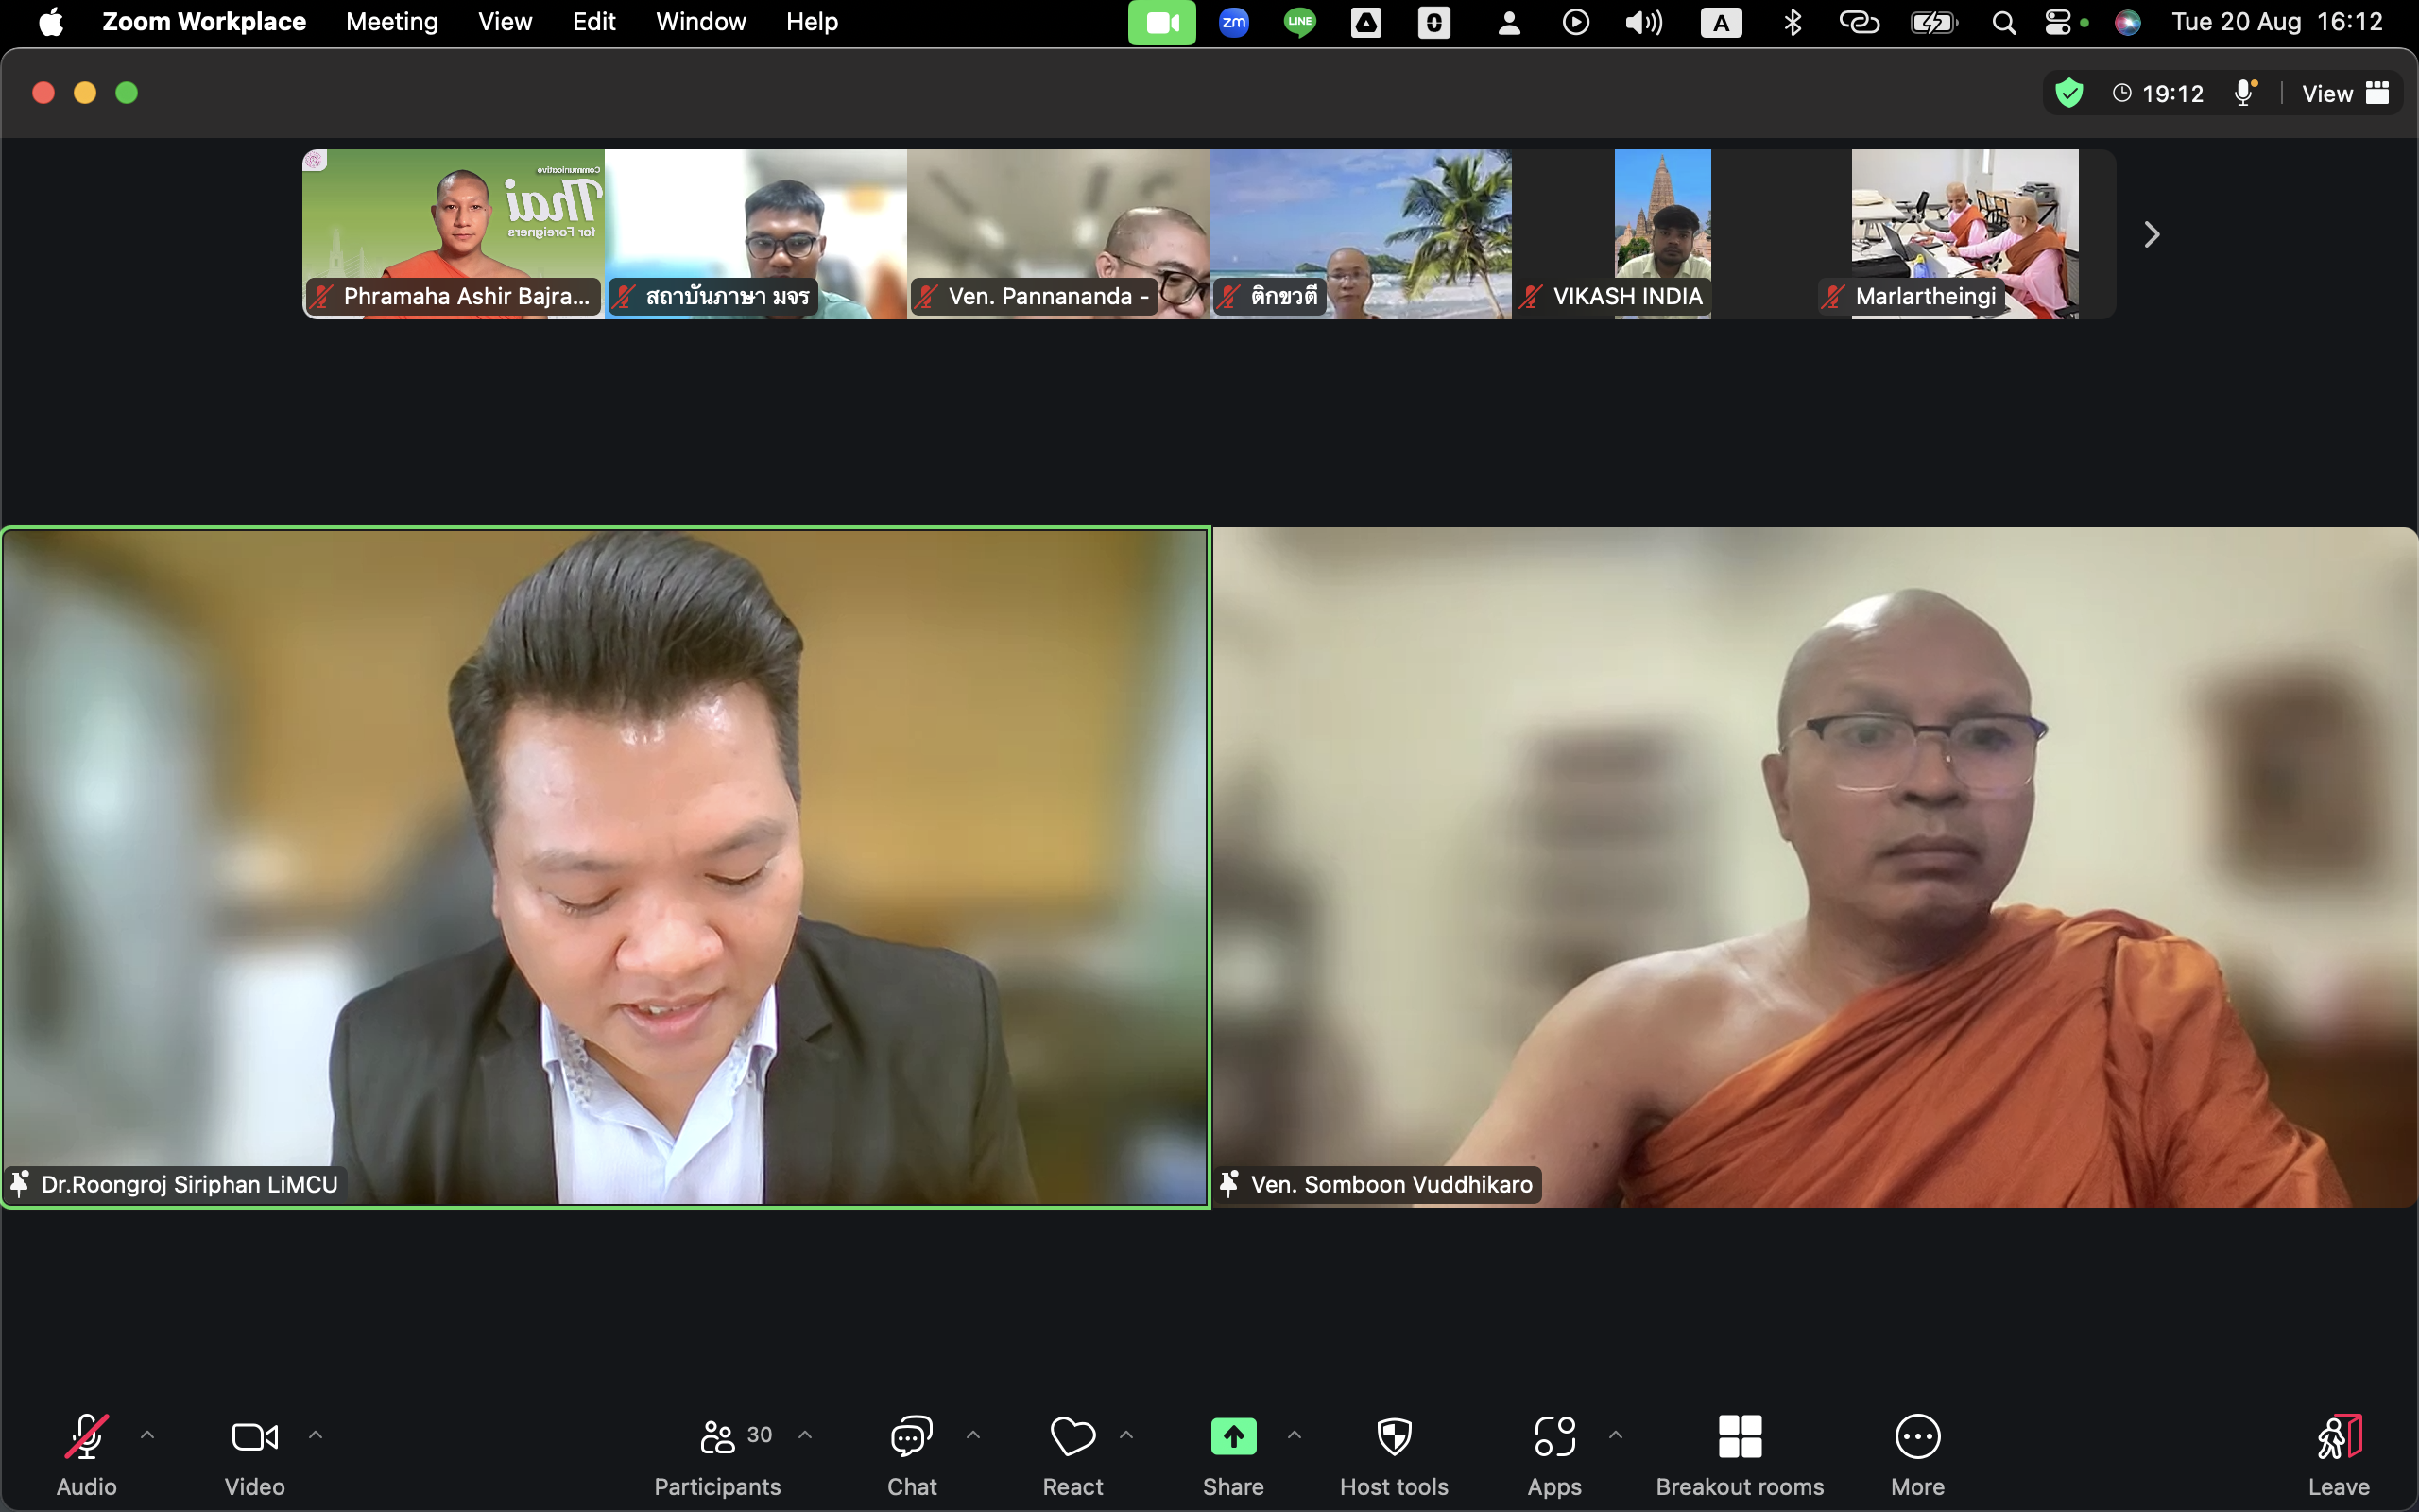2419x1512 pixels.
Task: Open the Help menu
Action: pos(812,22)
